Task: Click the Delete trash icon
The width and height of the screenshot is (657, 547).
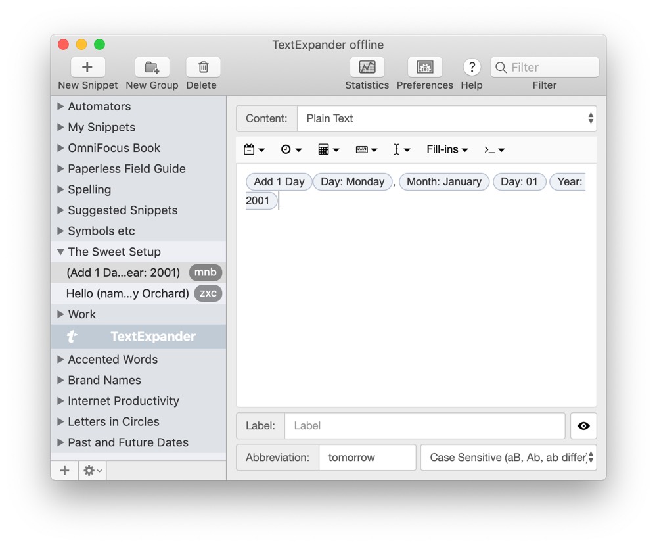Action: click(x=203, y=67)
